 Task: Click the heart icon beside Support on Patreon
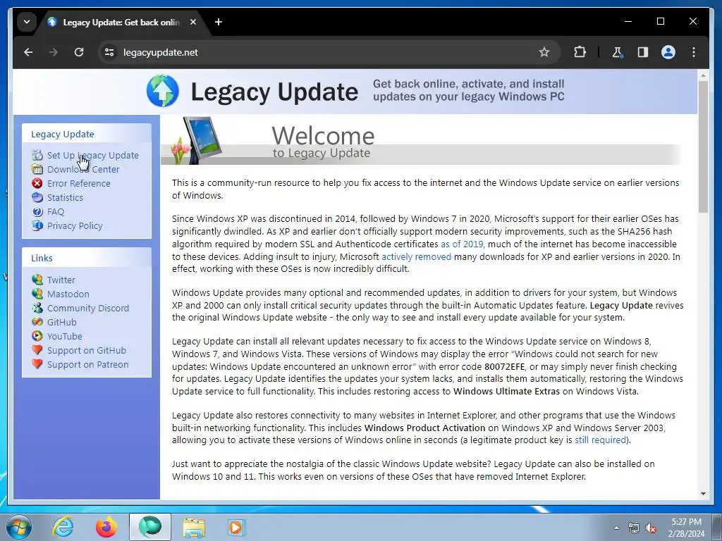(x=37, y=364)
